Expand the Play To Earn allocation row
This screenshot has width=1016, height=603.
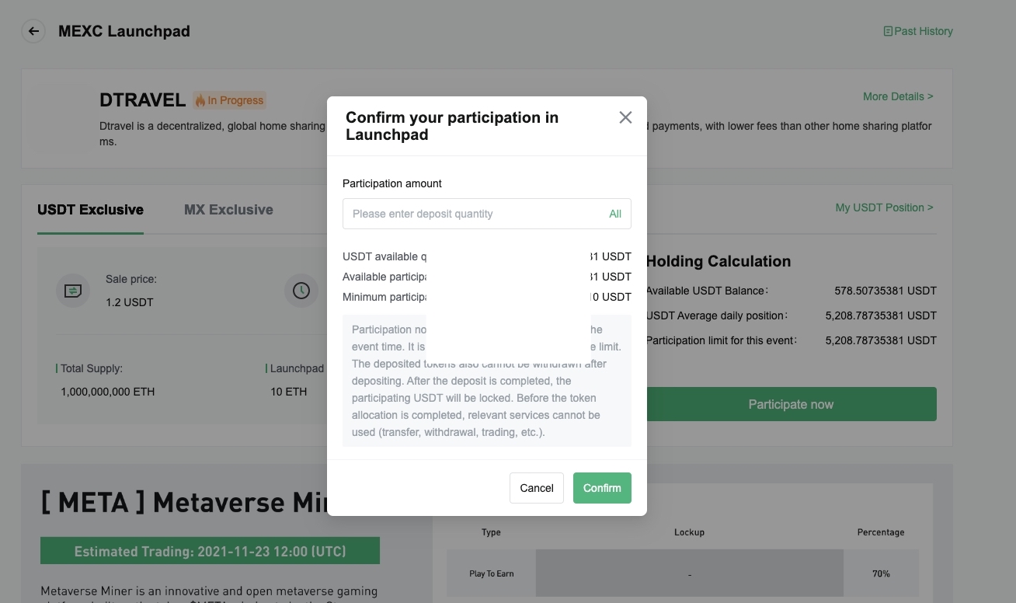pyautogui.click(x=492, y=573)
